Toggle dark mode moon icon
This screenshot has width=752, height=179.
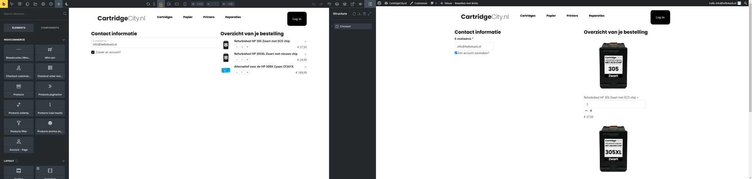coord(67,4)
